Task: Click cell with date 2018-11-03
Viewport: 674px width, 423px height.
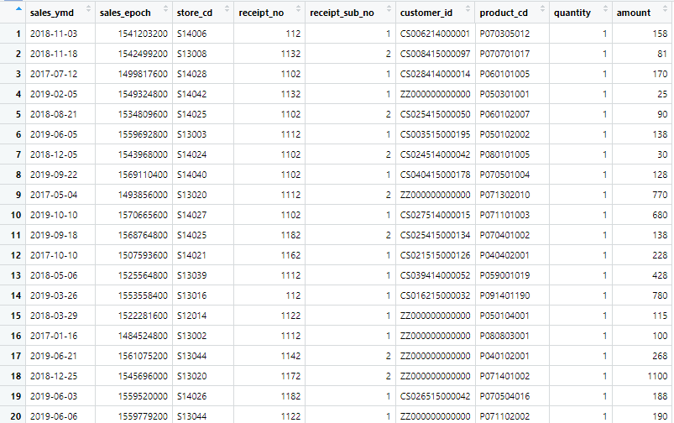Action: tap(60, 34)
